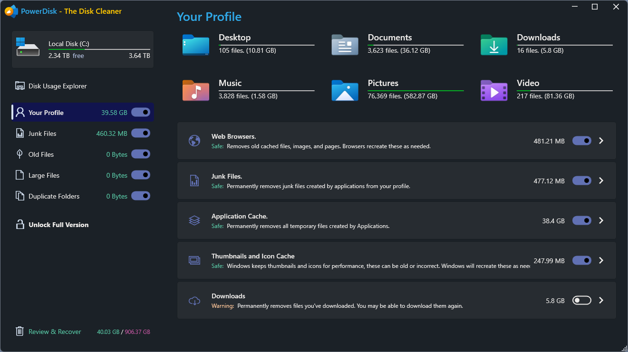
Task: Click the Disk Usage Explorer icon
Action: pos(20,86)
